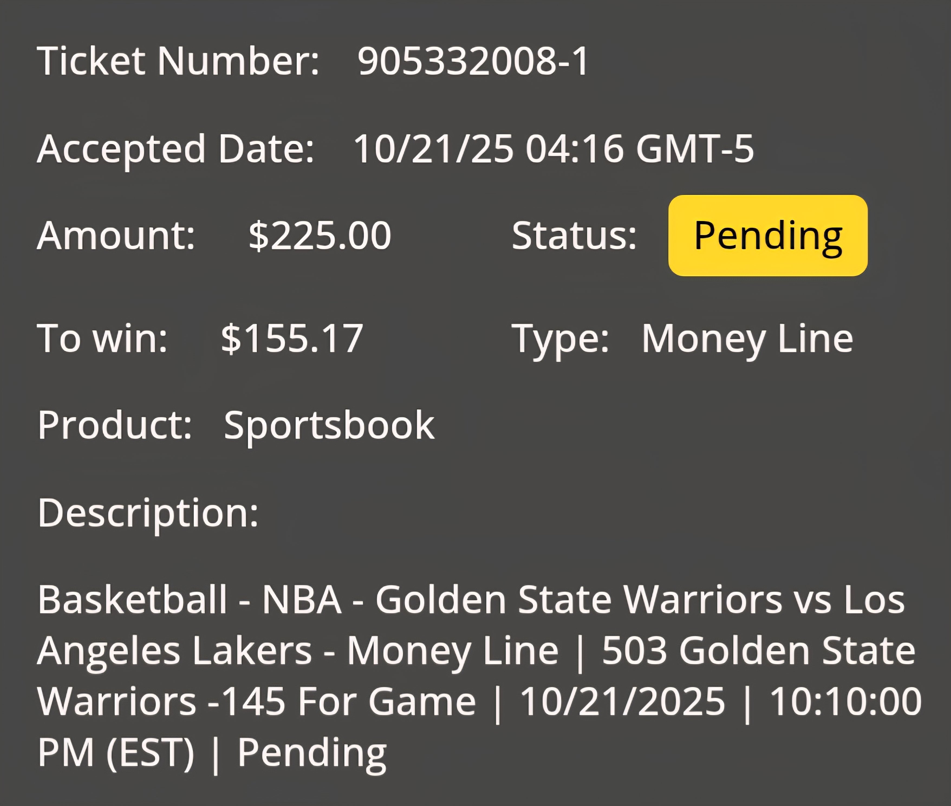
Task: Select the $225.00 amount value
Action: 320,236
